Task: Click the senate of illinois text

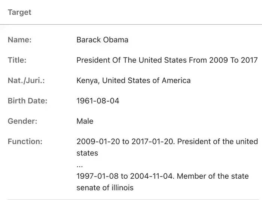Action: click(x=105, y=188)
